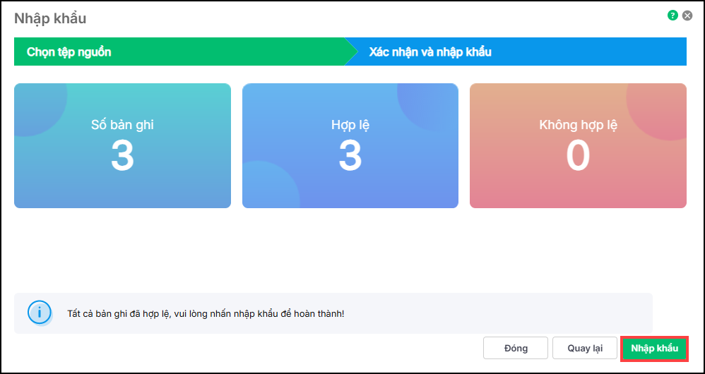Image resolution: width=705 pixels, height=374 pixels.
Task: Open the green help question-mark icon
Action: pyautogui.click(x=673, y=15)
